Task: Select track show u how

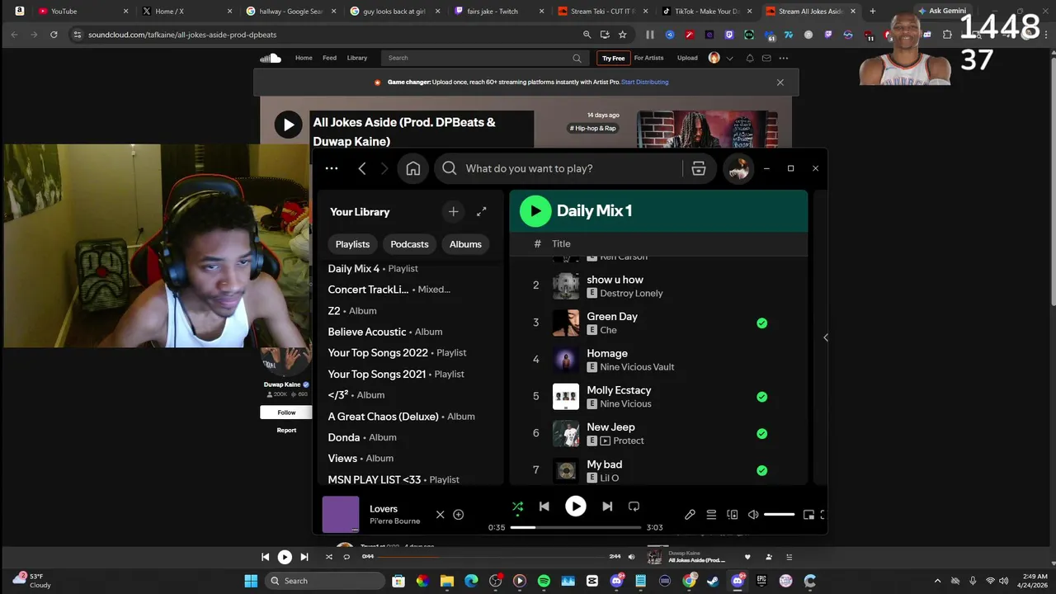Action: [x=658, y=286]
